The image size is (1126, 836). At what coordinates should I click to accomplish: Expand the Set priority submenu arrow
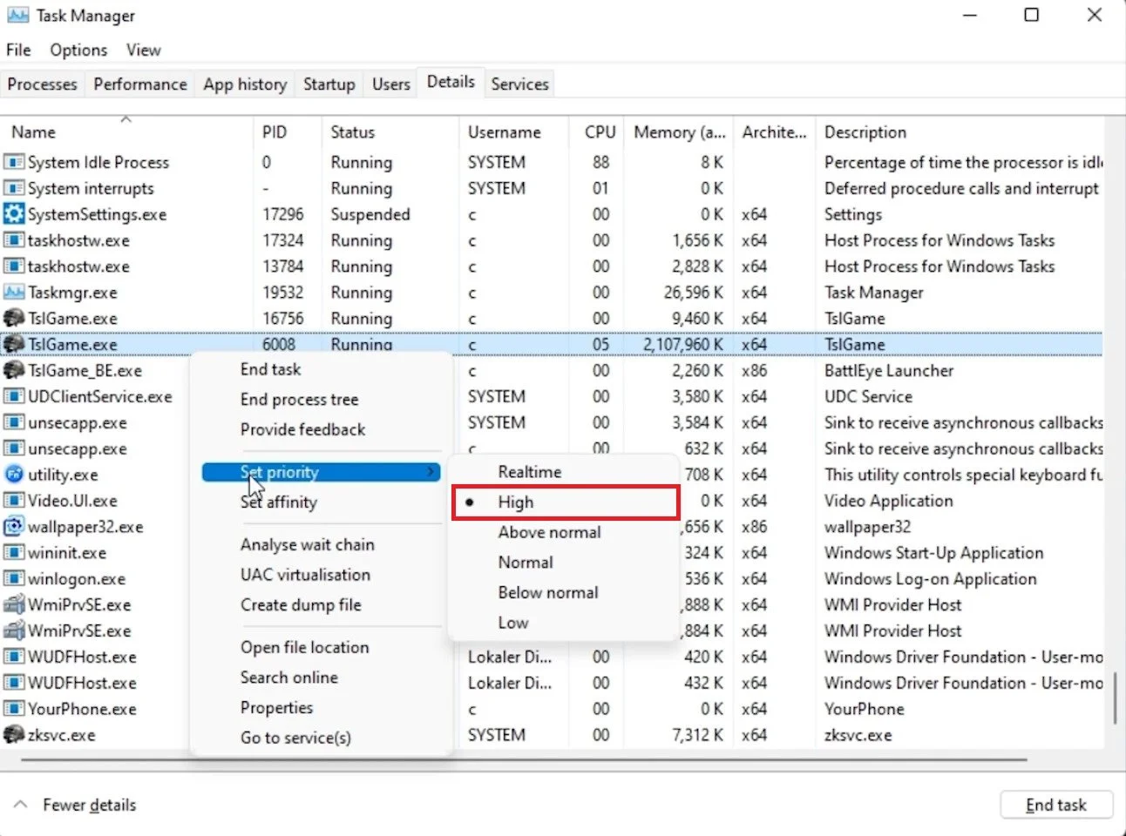(431, 471)
